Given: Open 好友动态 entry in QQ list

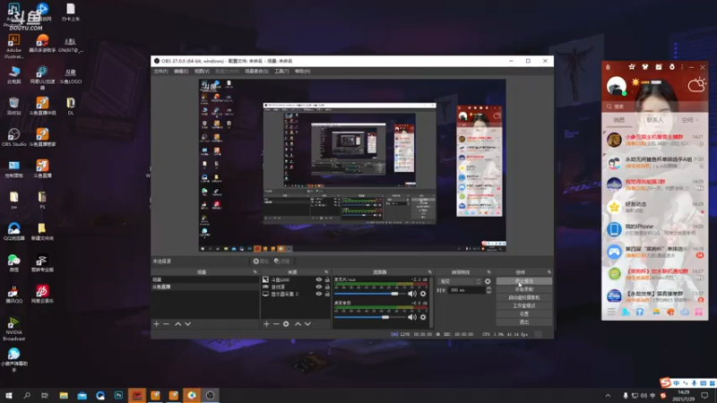Looking at the screenshot, I should [655, 207].
